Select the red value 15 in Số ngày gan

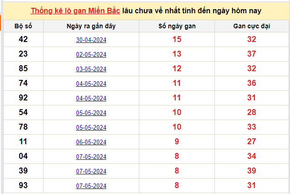click(x=177, y=40)
